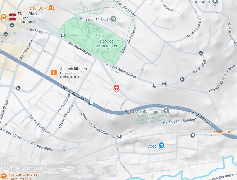Select bus stop on Av. de Rumine

[x=91, y=104]
